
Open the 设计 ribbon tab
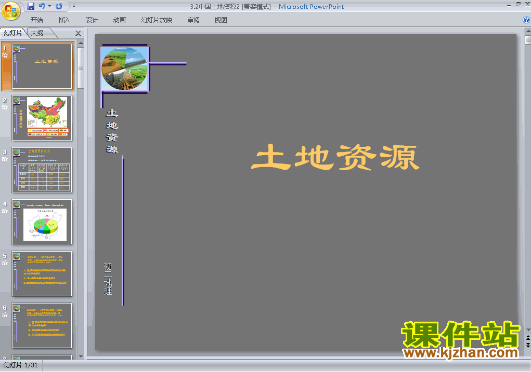92,20
